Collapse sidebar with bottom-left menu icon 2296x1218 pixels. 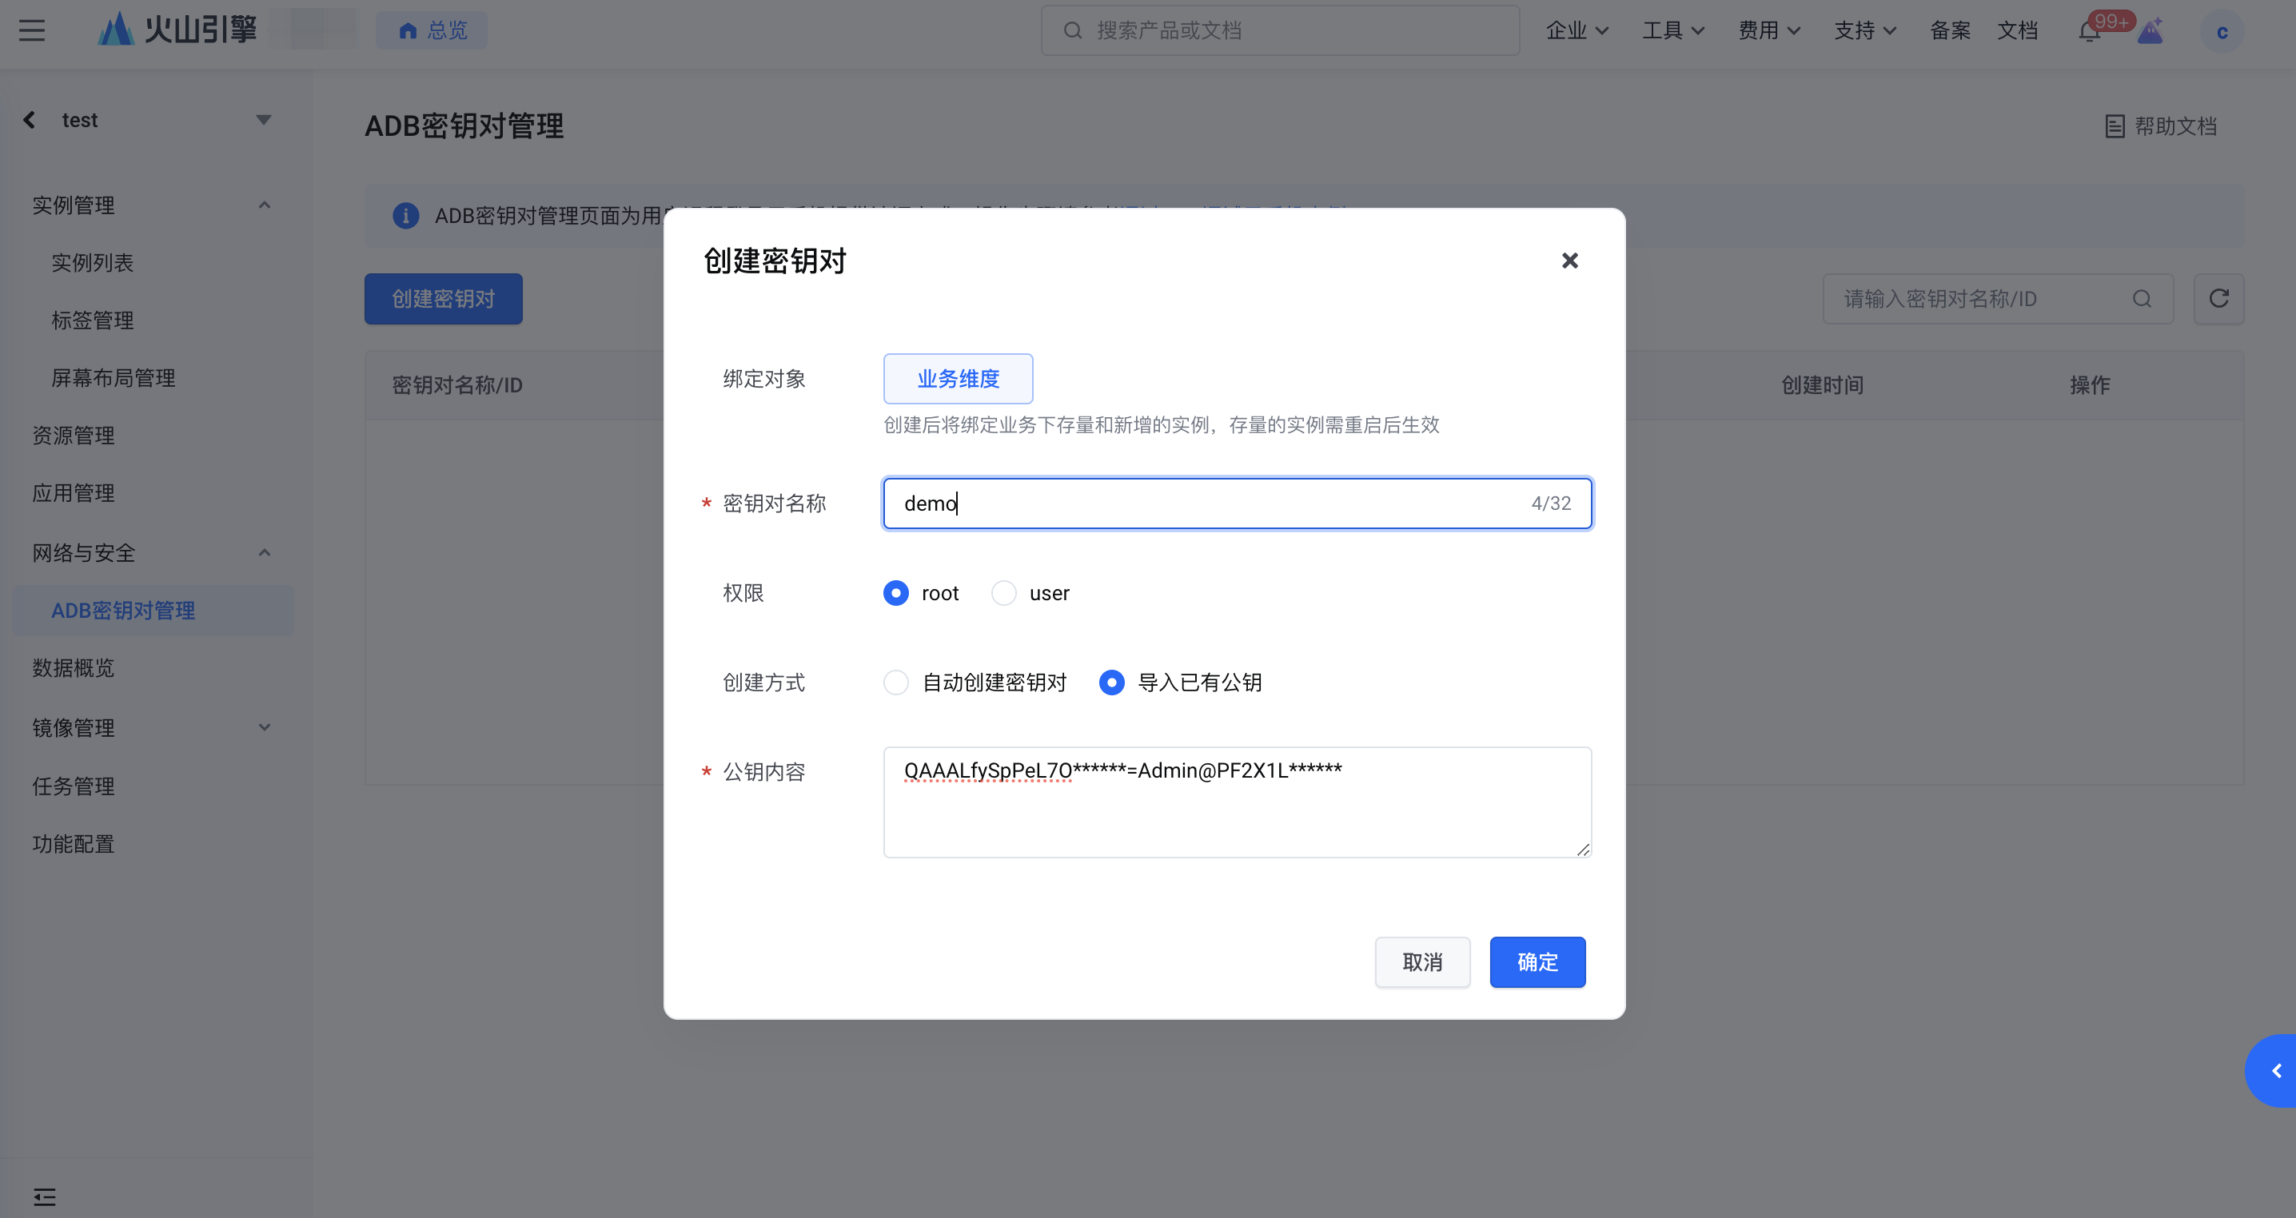[45, 1196]
